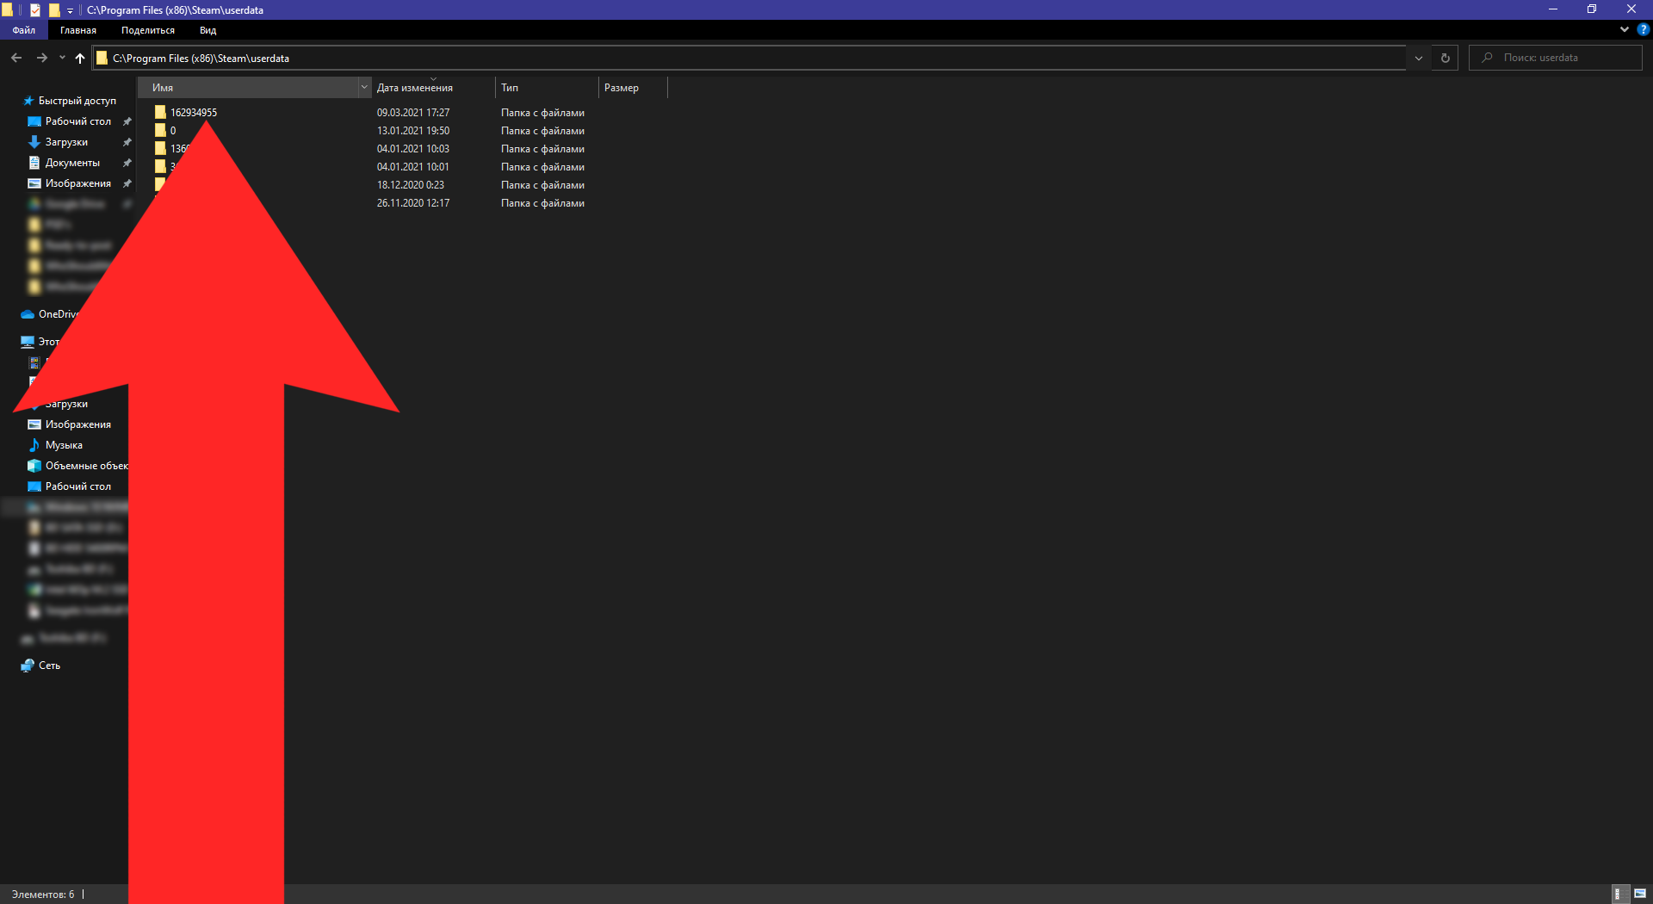Switch to the Вид ribbon tab
The width and height of the screenshot is (1653, 904).
tap(208, 30)
